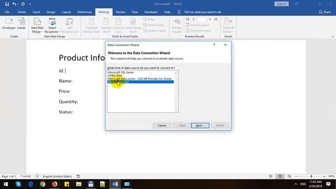
Task: Click the First Record arrow
Action: [x=188, y=19]
